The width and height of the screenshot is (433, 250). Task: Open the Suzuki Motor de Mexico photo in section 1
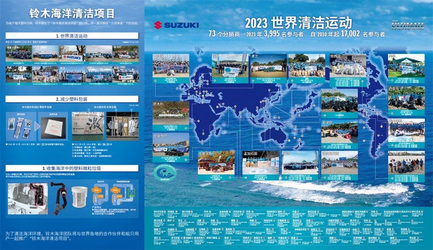tap(45, 74)
